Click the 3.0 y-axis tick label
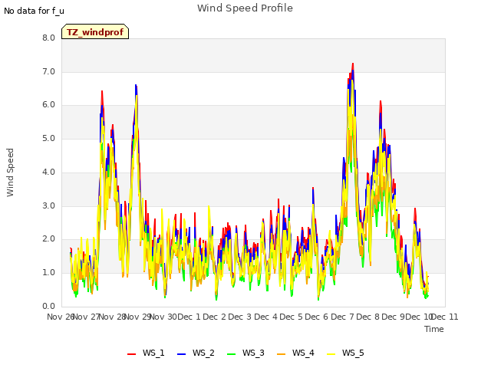Viewport: 491px width, 368px height. [48, 205]
